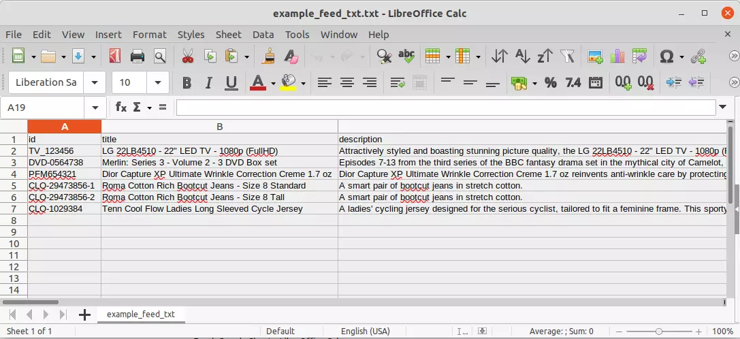Open the Sheet menu

pos(229,35)
